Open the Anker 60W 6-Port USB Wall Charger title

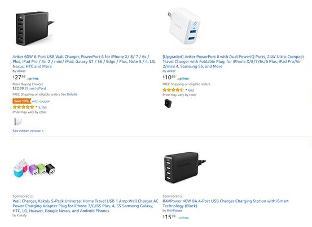[84, 61]
